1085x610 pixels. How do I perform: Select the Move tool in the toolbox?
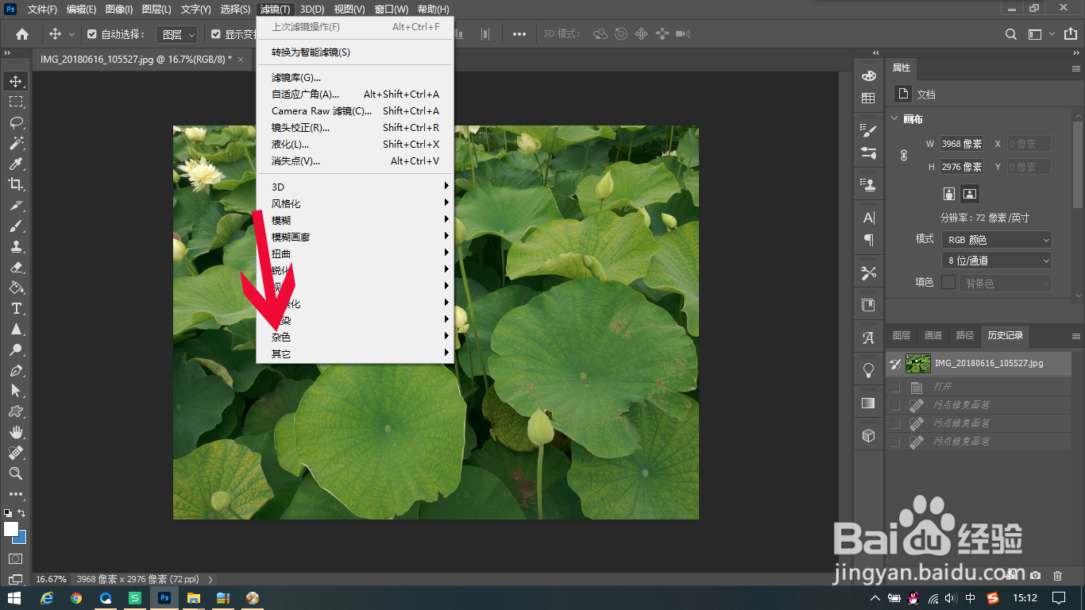[15, 81]
